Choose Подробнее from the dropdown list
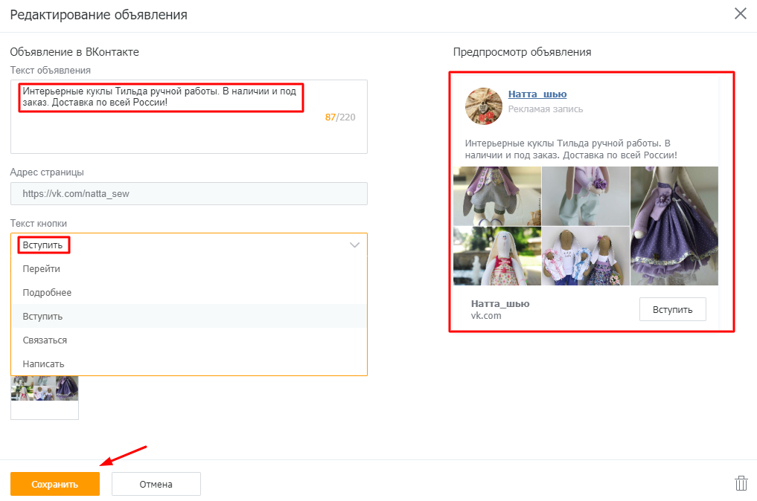 coord(189,292)
